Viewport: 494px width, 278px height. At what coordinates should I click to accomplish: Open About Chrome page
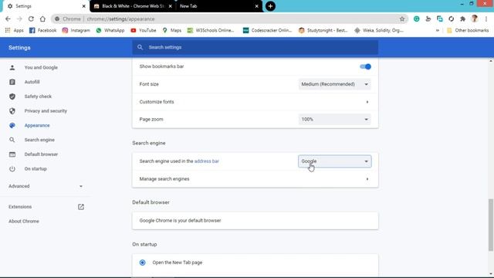pos(24,222)
